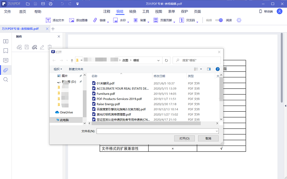Expand the 贝茨码 dropdown arrow
Viewport: 287px width, 179px height.
point(197,22)
